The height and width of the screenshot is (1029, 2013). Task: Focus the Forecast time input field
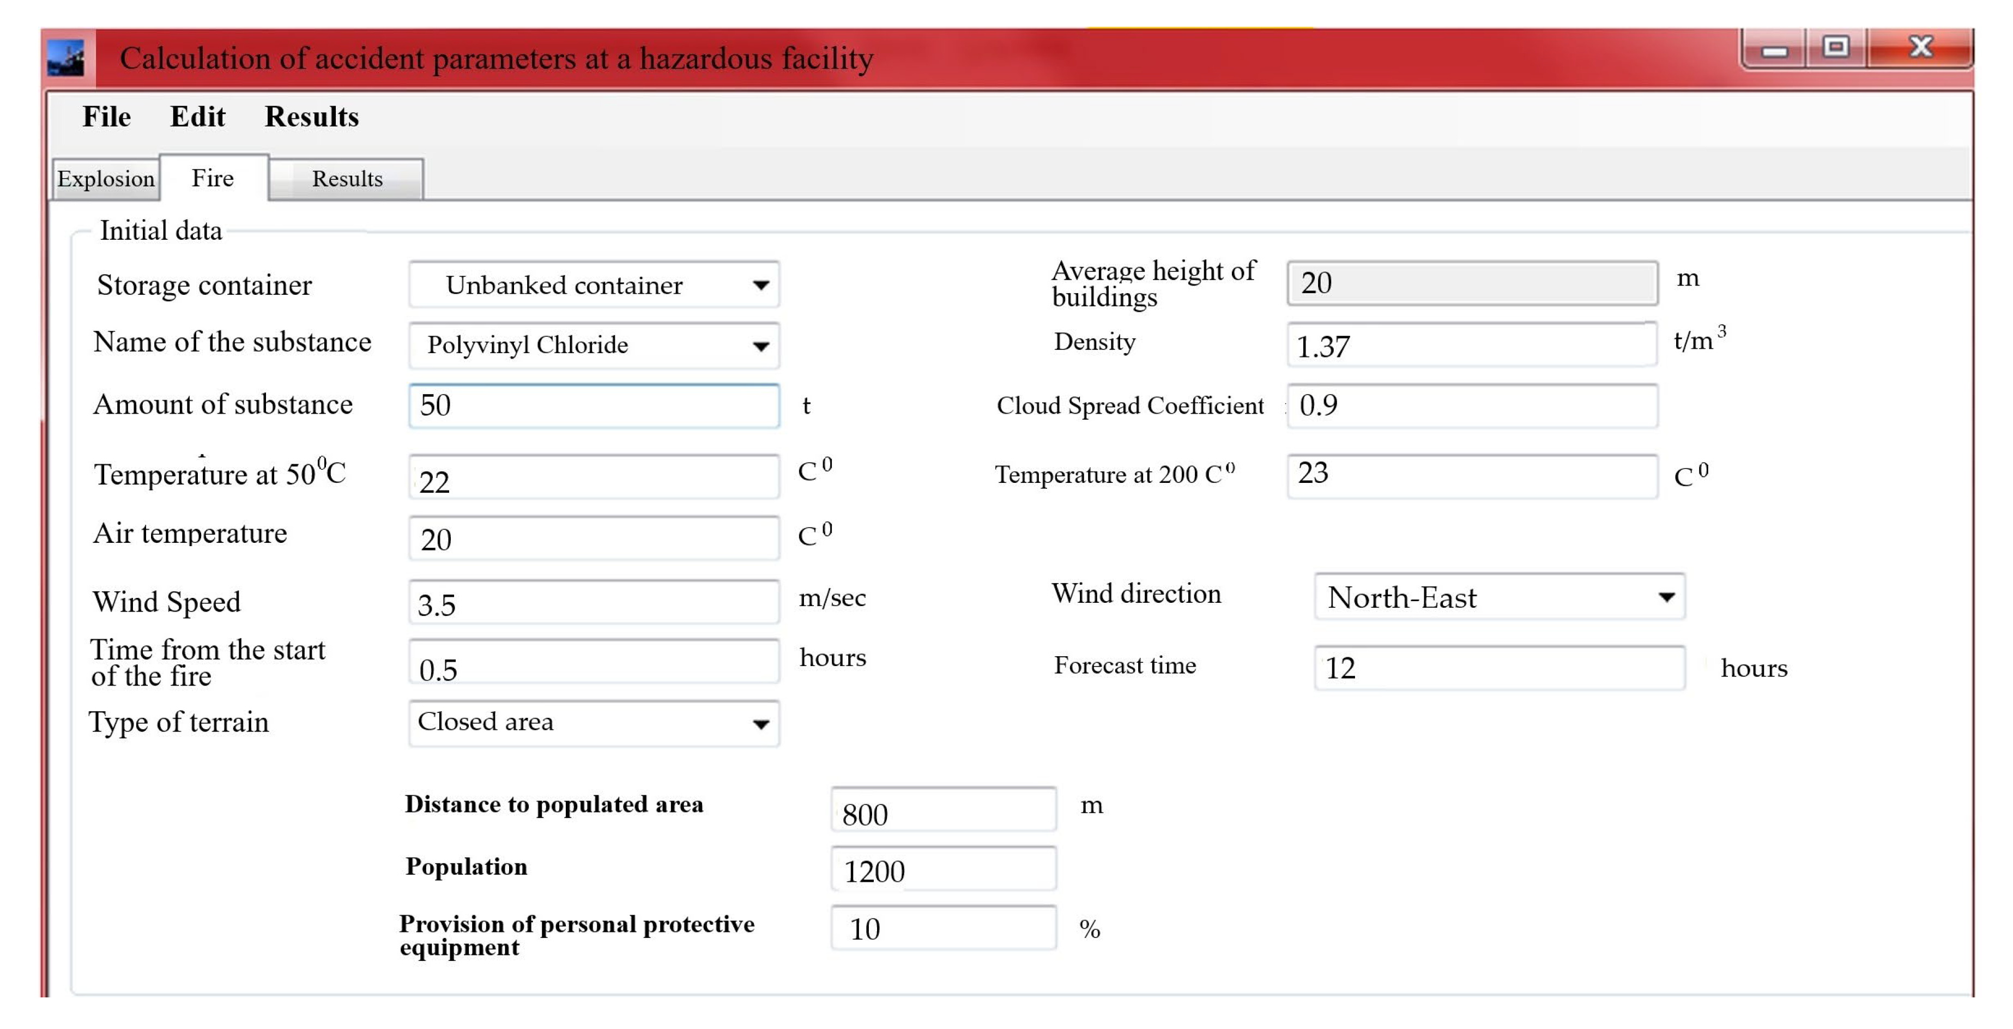point(1499,668)
